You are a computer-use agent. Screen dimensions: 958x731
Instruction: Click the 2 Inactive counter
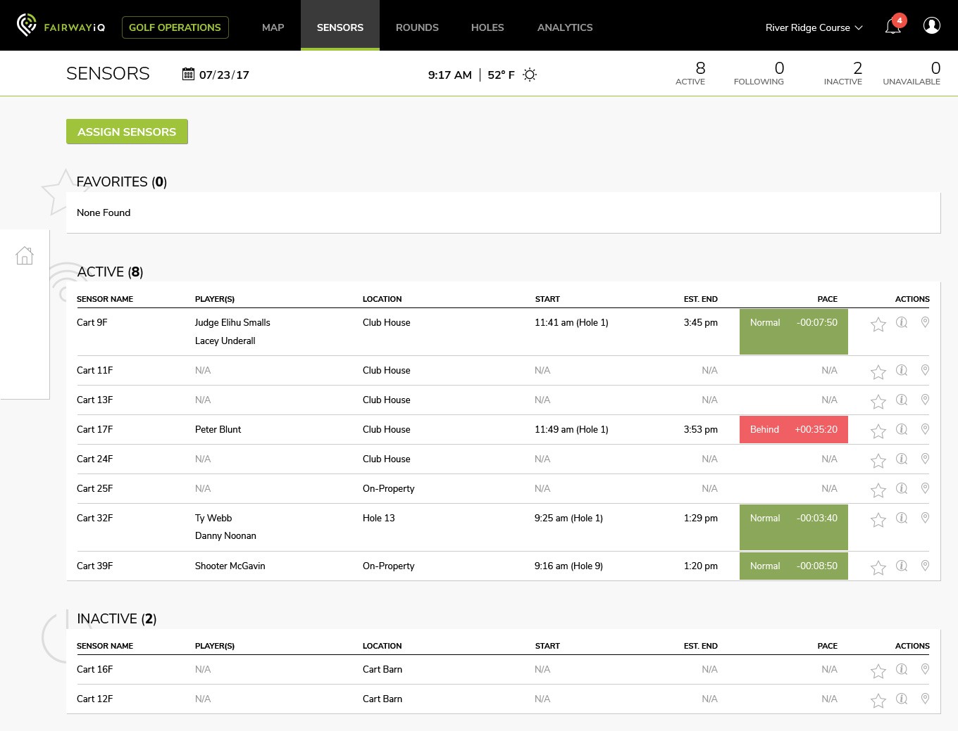pyautogui.click(x=843, y=73)
